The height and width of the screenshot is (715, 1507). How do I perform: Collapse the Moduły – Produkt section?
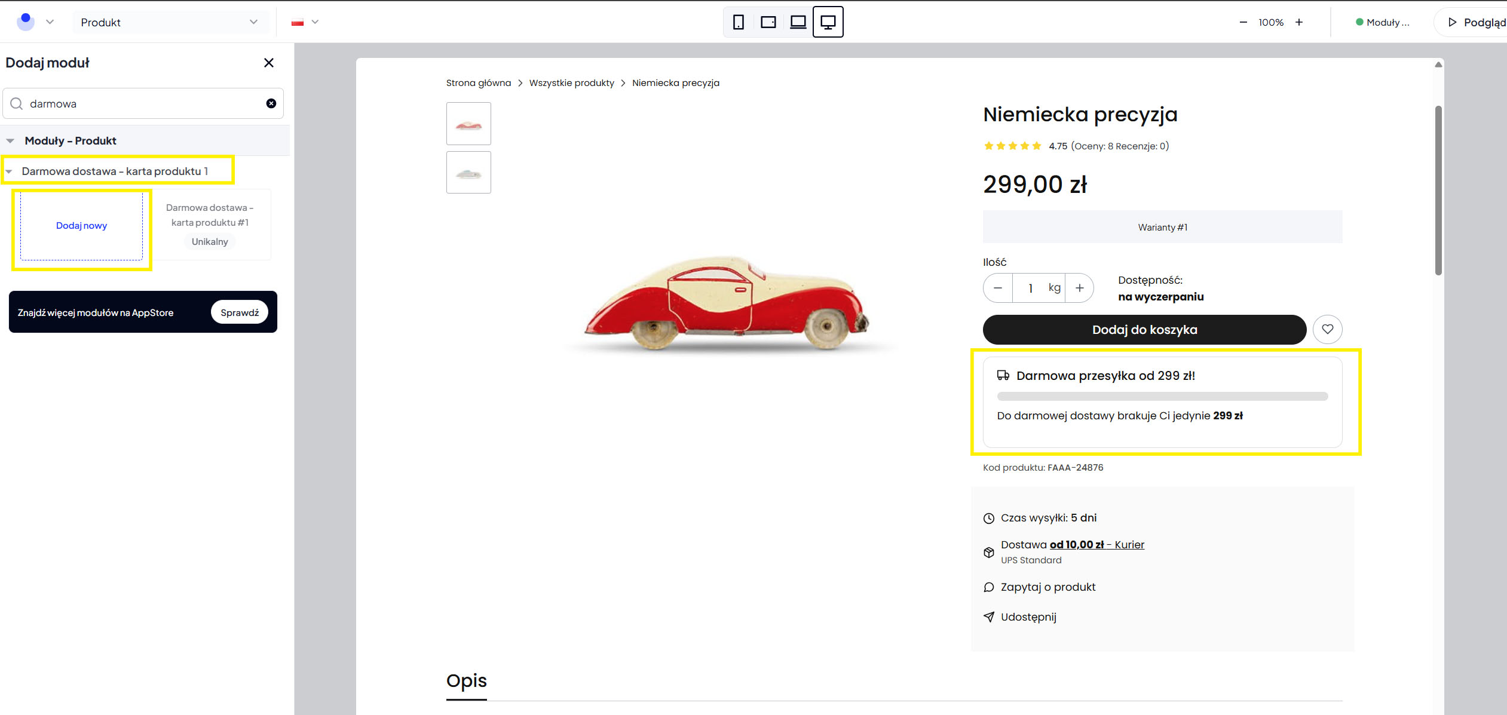pyautogui.click(x=11, y=141)
